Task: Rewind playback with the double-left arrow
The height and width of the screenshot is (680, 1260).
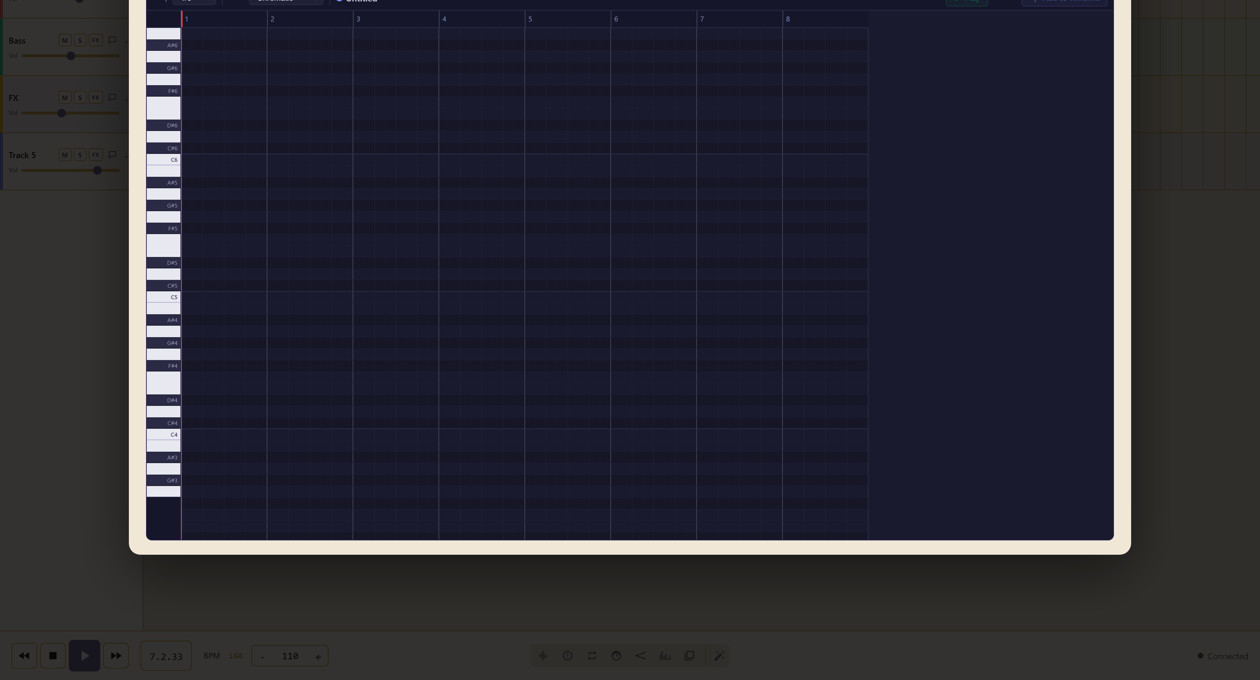Action: (24, 656)
